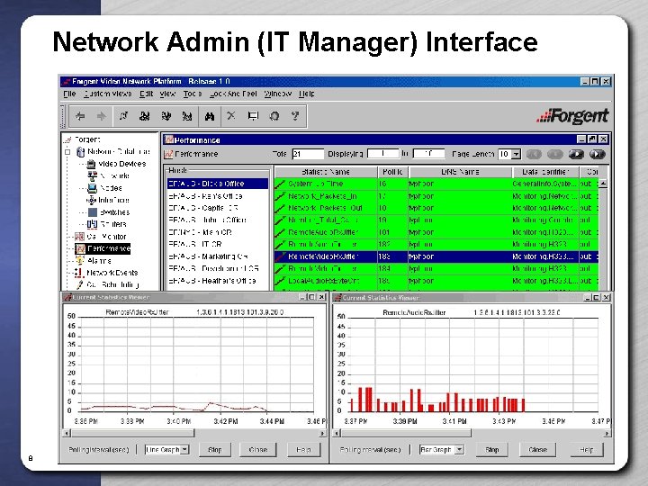Open the Line Graph type dropdown
Viewport: 648px width, 486px height.
pyautogui.click(x=184, y=450)
